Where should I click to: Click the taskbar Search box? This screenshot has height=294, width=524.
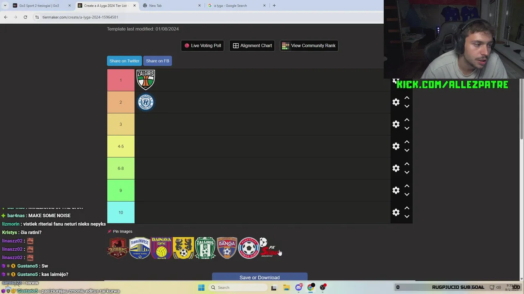click(x=238, y=287)
